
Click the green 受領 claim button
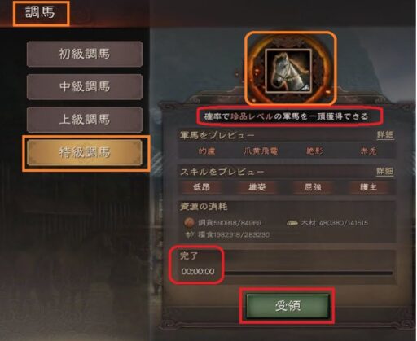(288, 306)
